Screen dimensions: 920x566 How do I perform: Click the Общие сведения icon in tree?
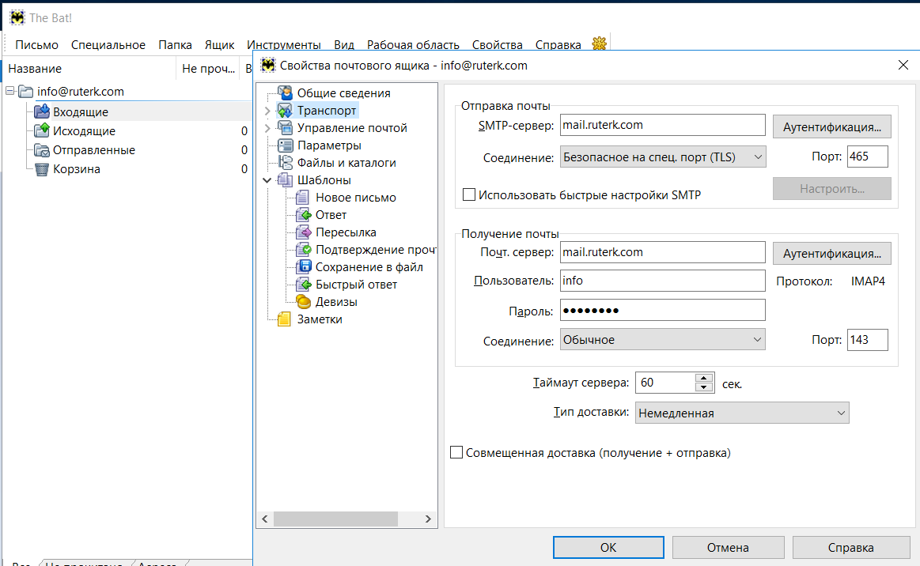(285, 93)
